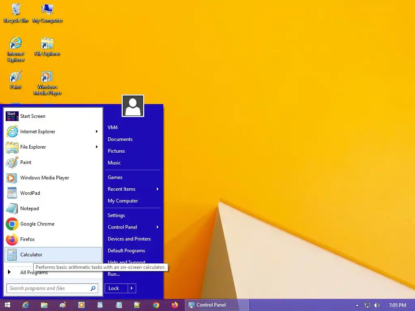Click the Windows Start button on taskbar
The width and height of the screenshot is (415, 311).
tap(7, 305)
